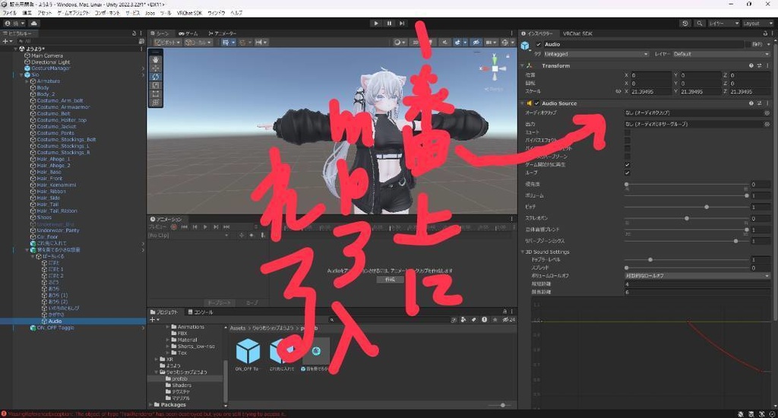Open the Unity account dropdown
Viewport: 778px width, 418px height.
click(x=14, y=24)
